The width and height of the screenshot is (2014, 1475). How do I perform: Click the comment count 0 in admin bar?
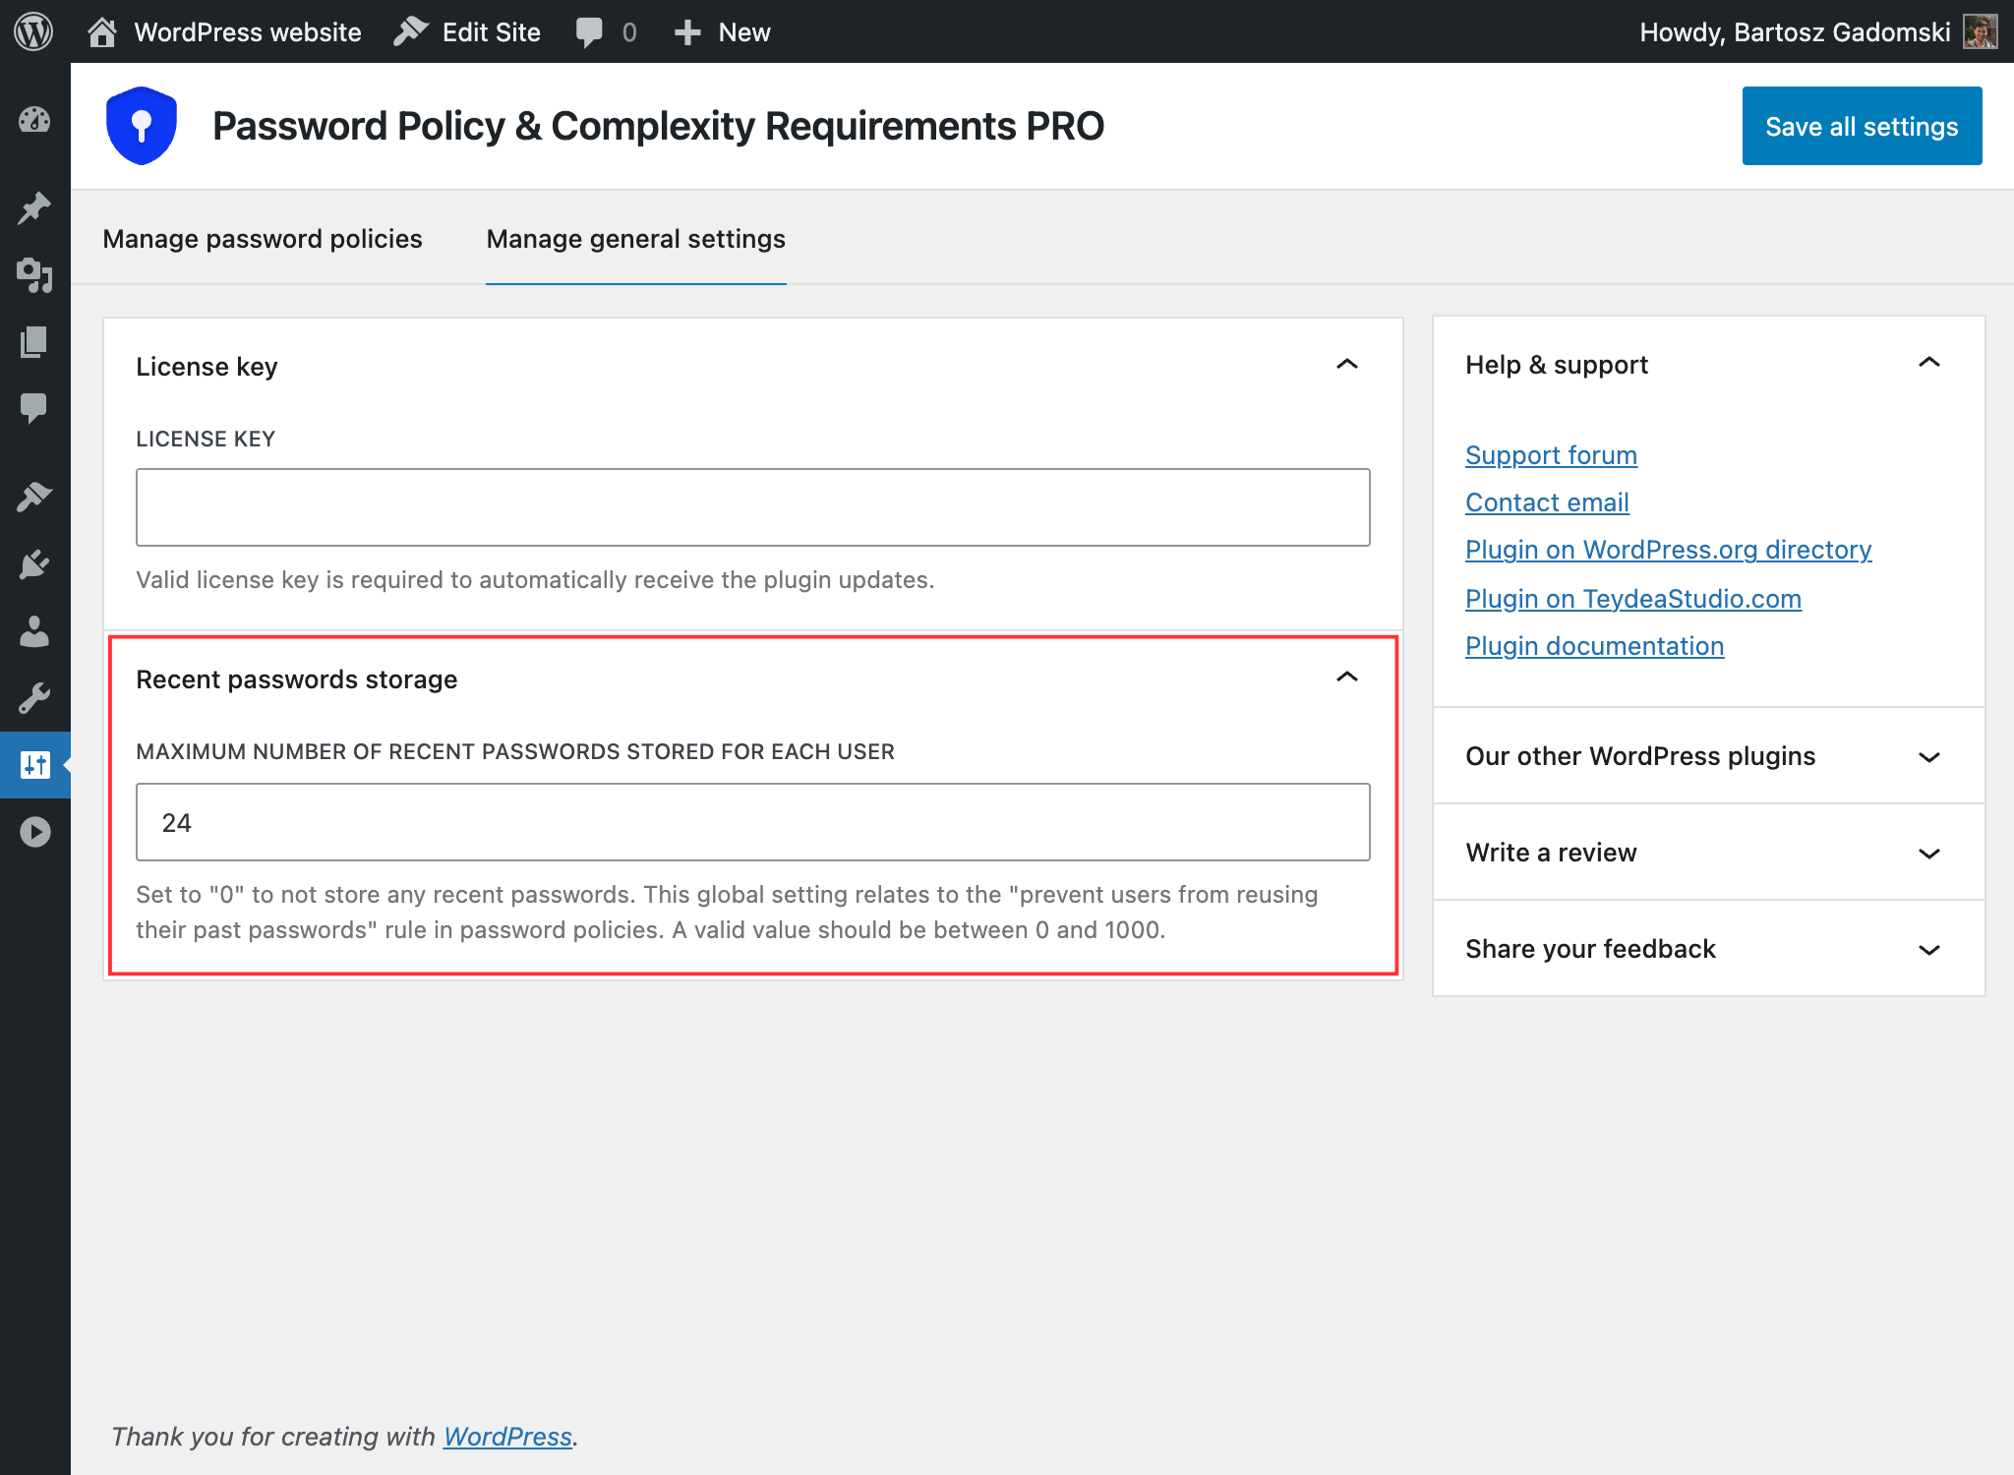click(629, 32)
